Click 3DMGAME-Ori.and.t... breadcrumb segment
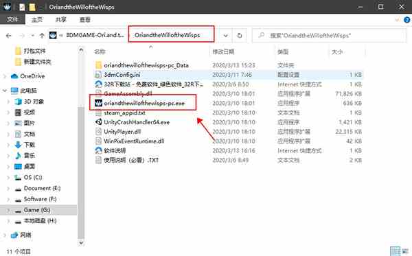 (95, 35)
